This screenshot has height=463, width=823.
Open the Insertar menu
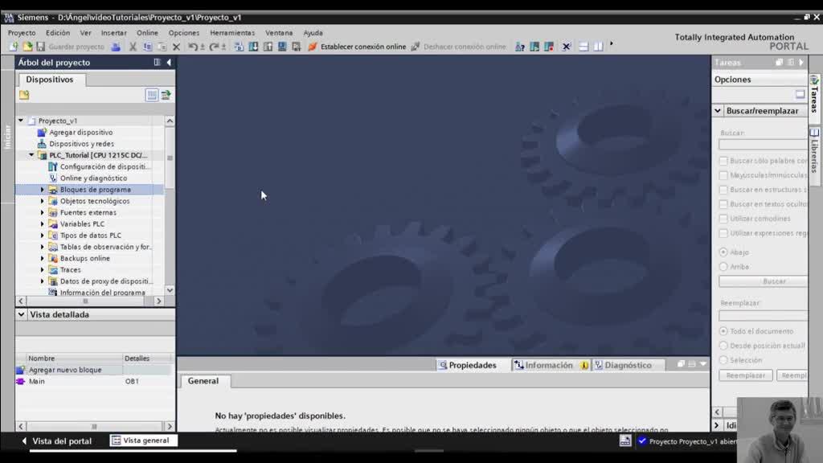tap(113, 32)
